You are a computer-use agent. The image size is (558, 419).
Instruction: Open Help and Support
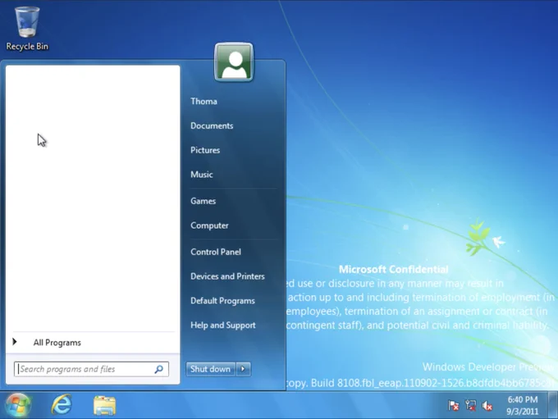[222, 325]
